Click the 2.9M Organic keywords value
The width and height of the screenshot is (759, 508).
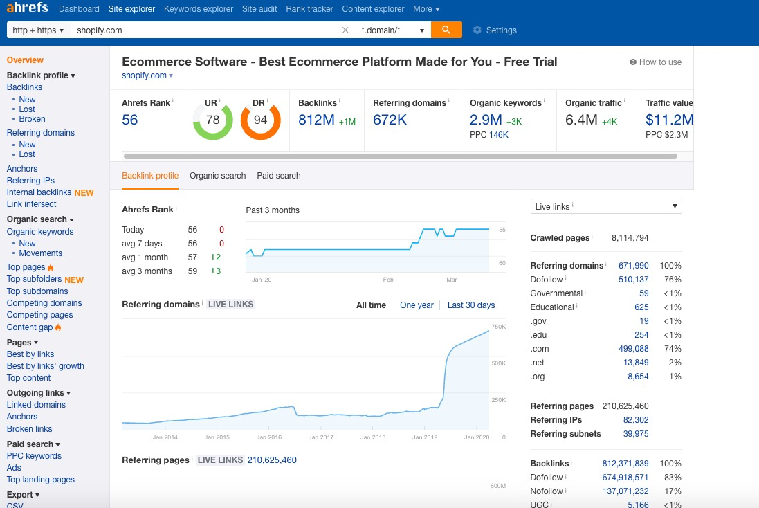[486, 120]
